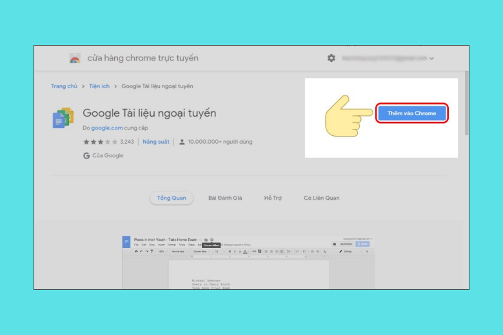Click the breadcrumb text Google Tài liệu ngoại tuyến
Viewport: 503px width, 335px height.
click(x=157, y=86)
